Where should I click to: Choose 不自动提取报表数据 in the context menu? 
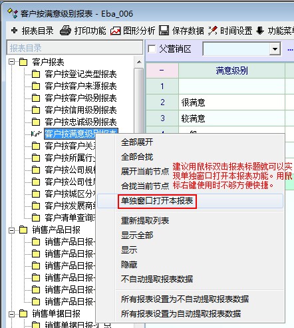coord(157,279)
